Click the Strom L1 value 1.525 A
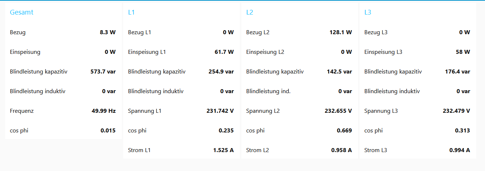Image resolution: width=485 pixels, height=171 pixels. 223,150
